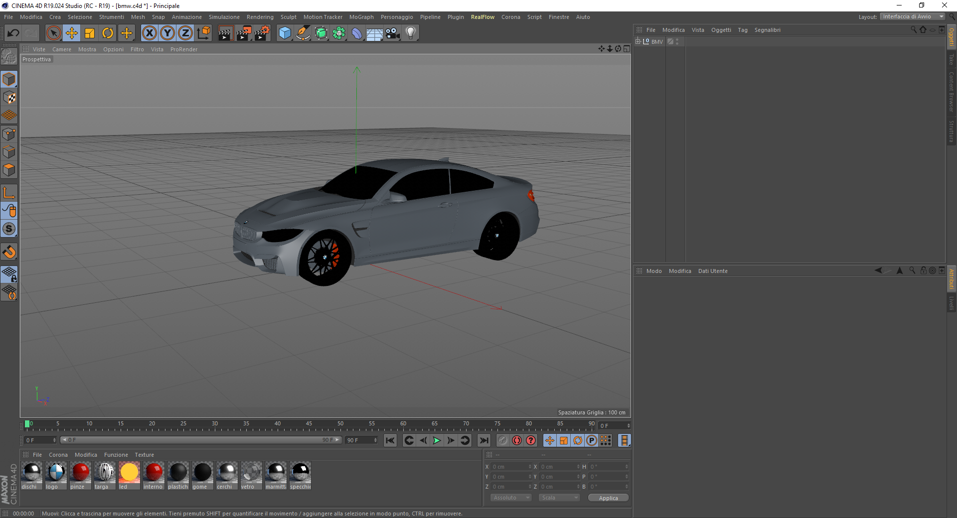Switch to Polygons mode
The image size is (957, 518).
coord(9,170)
